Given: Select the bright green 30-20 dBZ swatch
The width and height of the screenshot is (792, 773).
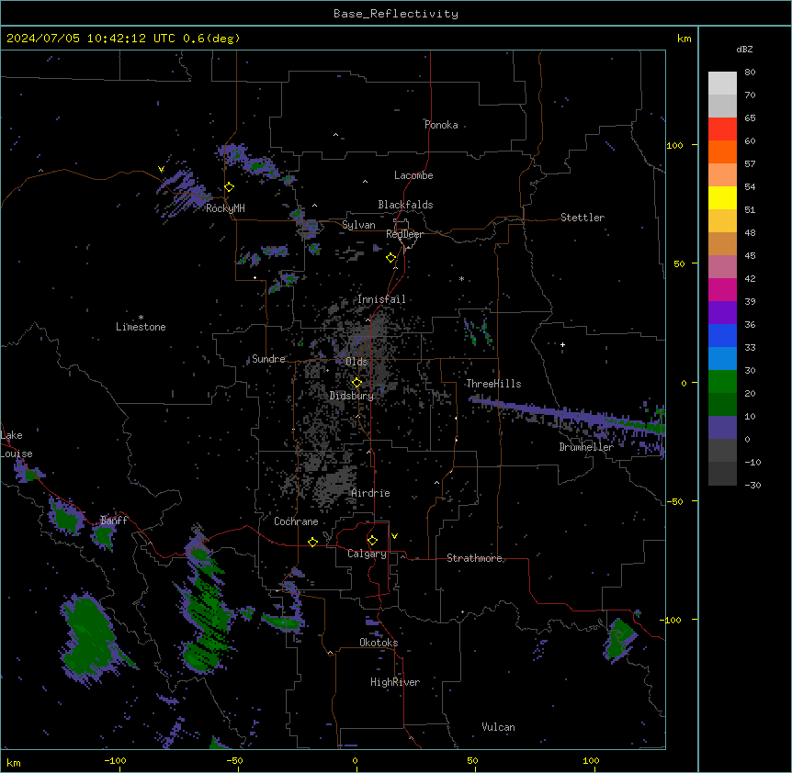Looking at the screenshot, I should point(722,382).
